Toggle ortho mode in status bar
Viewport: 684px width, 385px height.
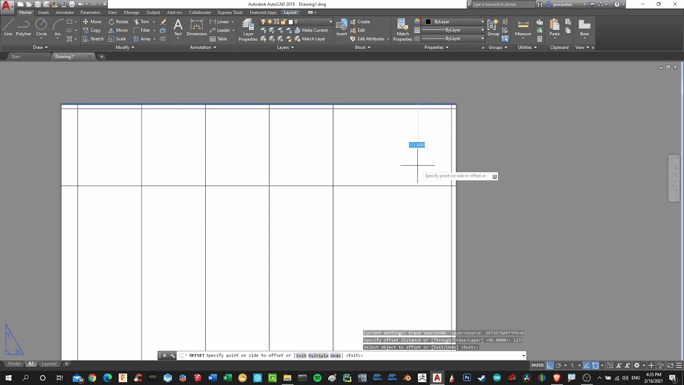tap(549, 365)
